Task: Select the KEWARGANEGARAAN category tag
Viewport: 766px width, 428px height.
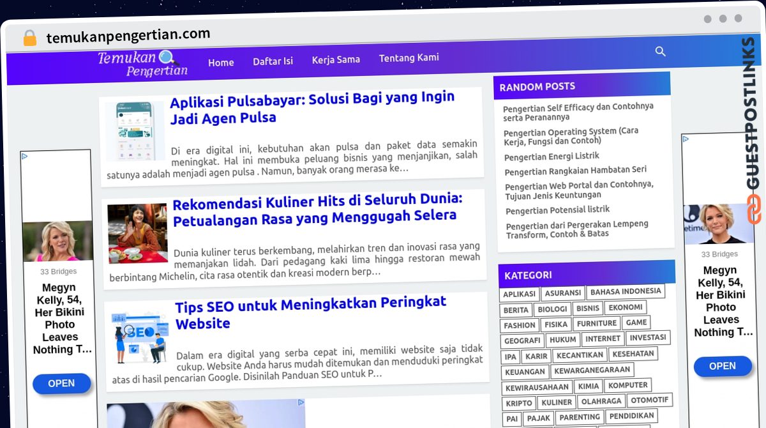Action: point(592,370)
